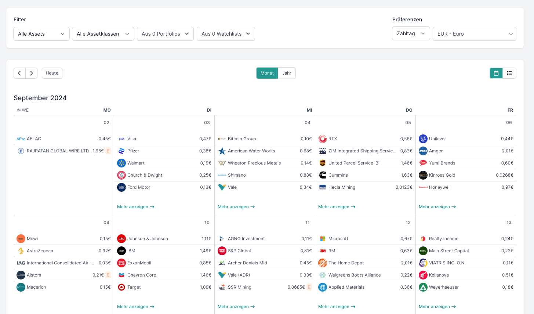Click the Unilever logo icon
The width and height of the screenshot is (534, 314).
[x=423, y=139]
